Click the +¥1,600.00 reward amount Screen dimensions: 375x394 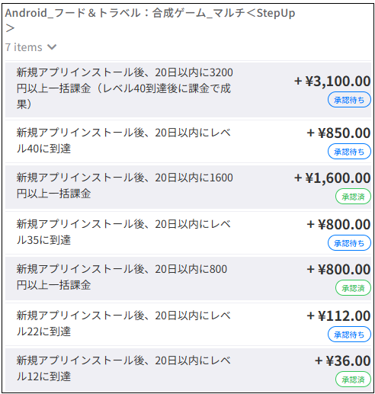pos(332,178)
